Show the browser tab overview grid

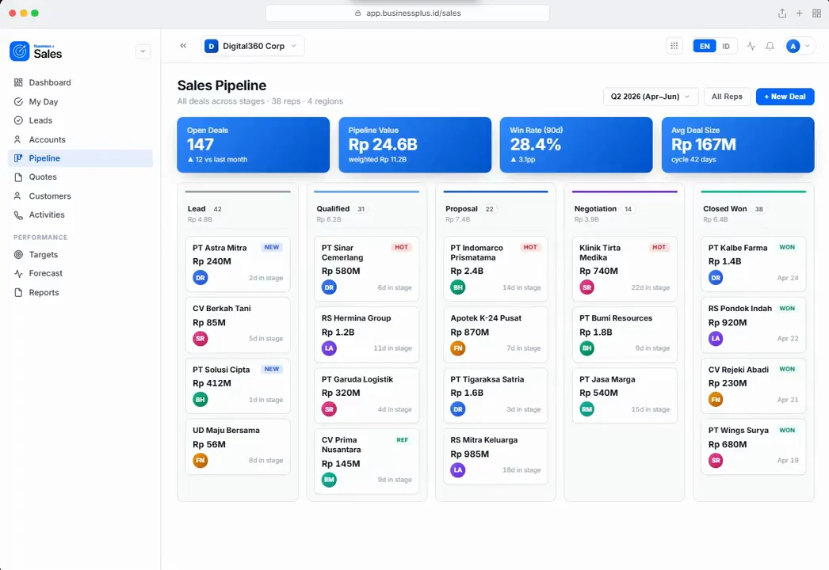[x=816, y=13]
